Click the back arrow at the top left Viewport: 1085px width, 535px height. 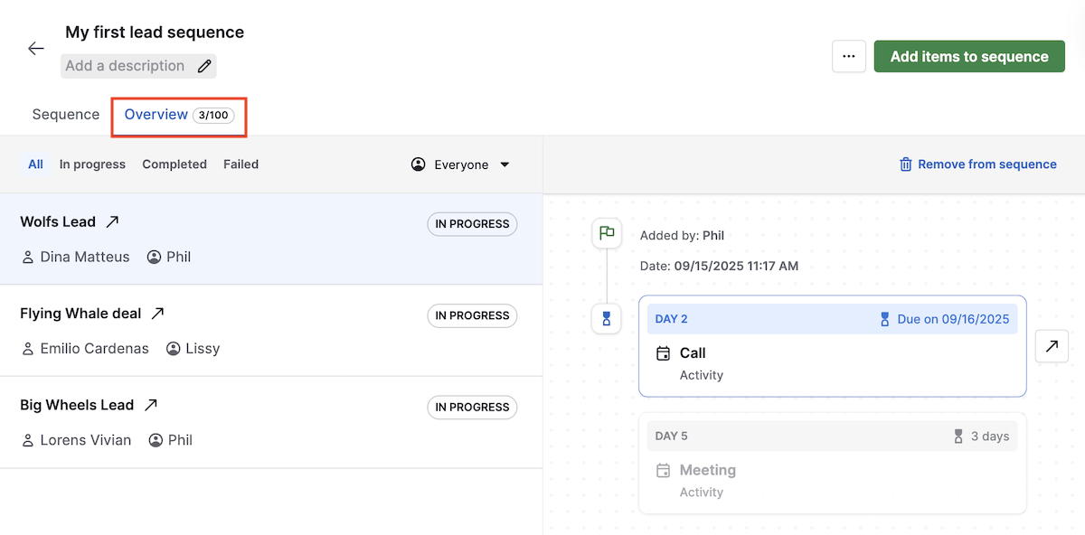pyautogui.click(x=35, y=48)
